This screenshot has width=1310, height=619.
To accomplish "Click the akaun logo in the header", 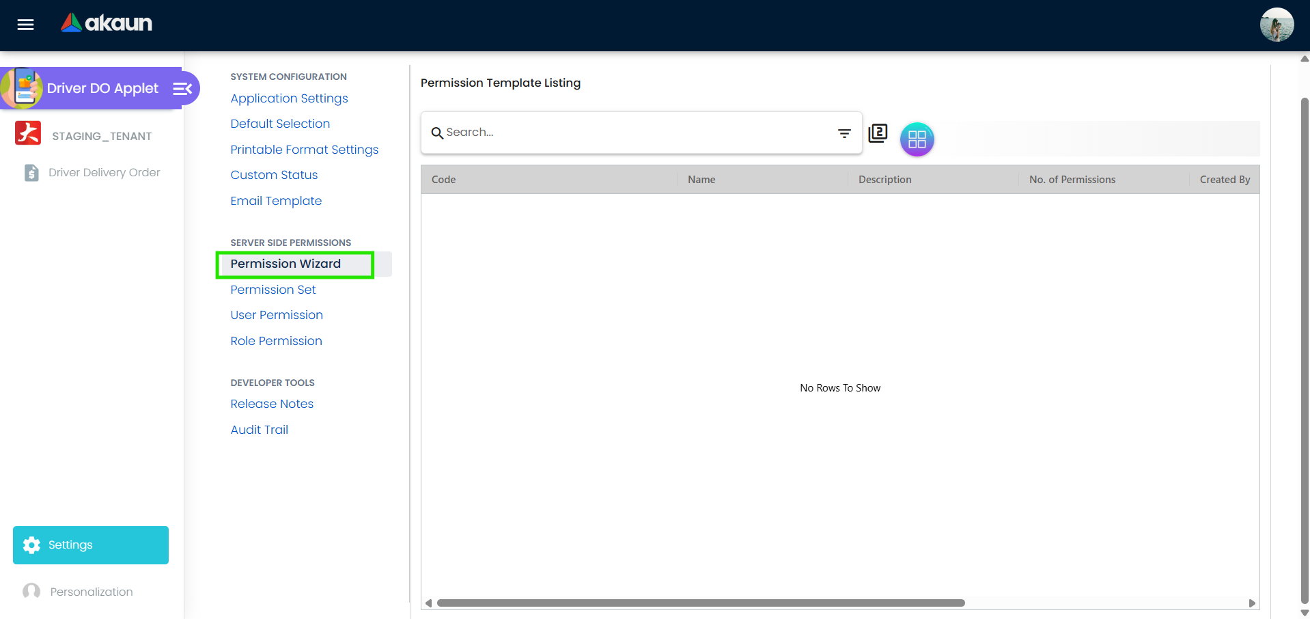I will [106, 23].
